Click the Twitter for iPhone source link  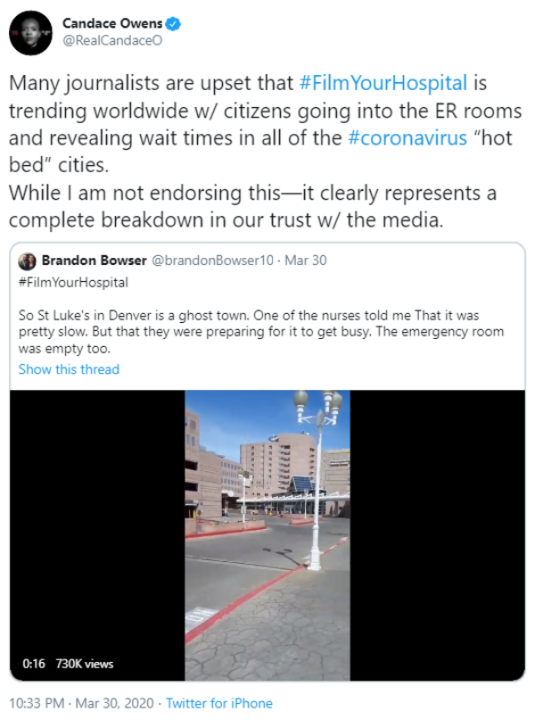[x=219, y=703]
